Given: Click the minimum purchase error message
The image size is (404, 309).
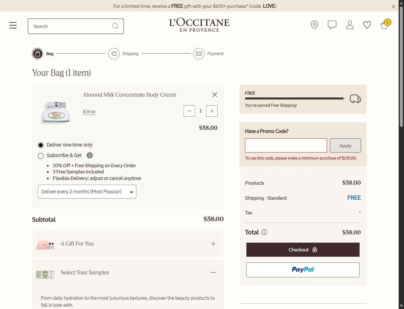Looking at the screenshot, I should pos(301,158).
